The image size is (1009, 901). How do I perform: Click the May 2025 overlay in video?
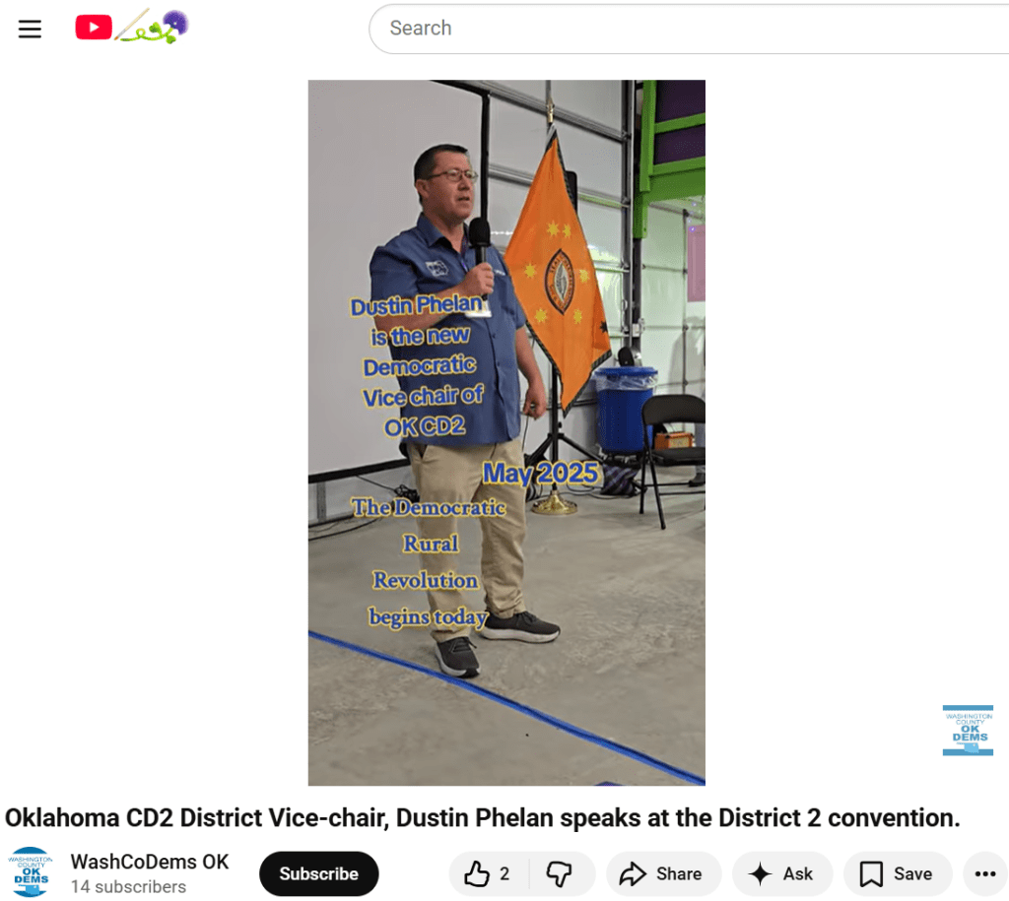pyautogui.click(x=541, y=474)
